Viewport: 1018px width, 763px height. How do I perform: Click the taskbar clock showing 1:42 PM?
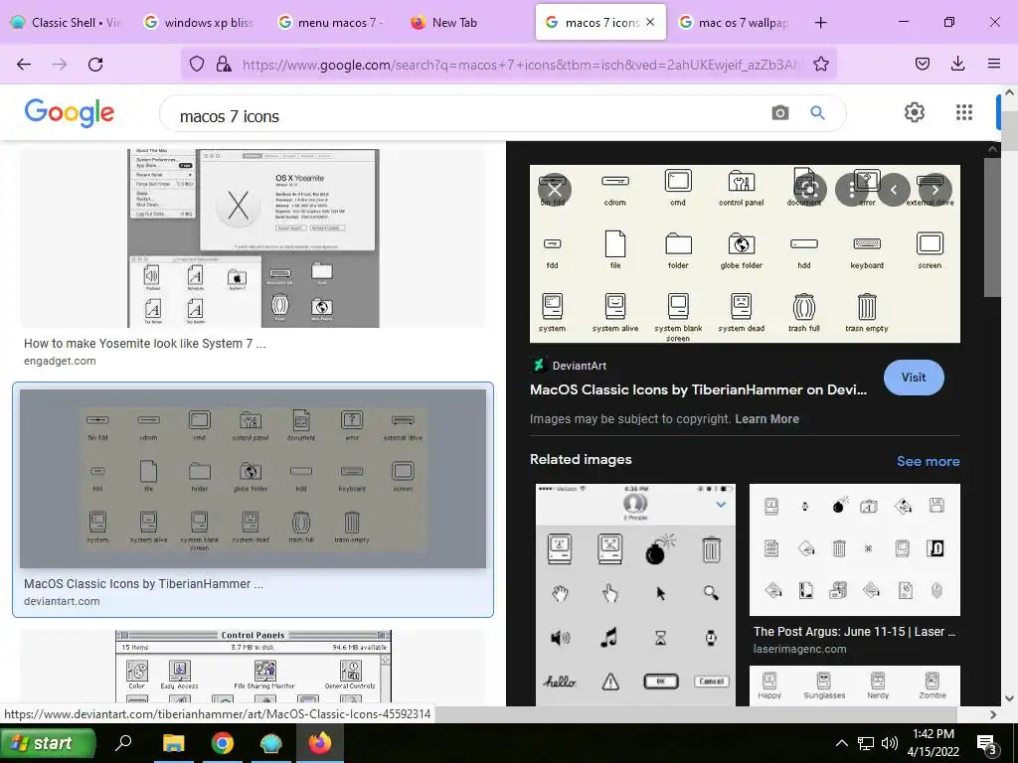(933, 743)
